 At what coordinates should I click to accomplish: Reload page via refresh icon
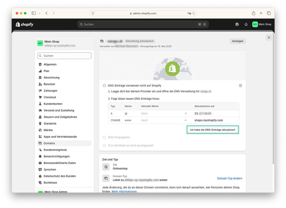[194, 13]
